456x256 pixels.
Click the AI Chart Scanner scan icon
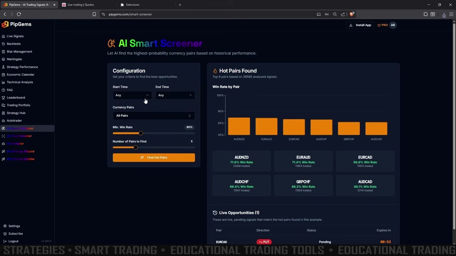(3, 136)
